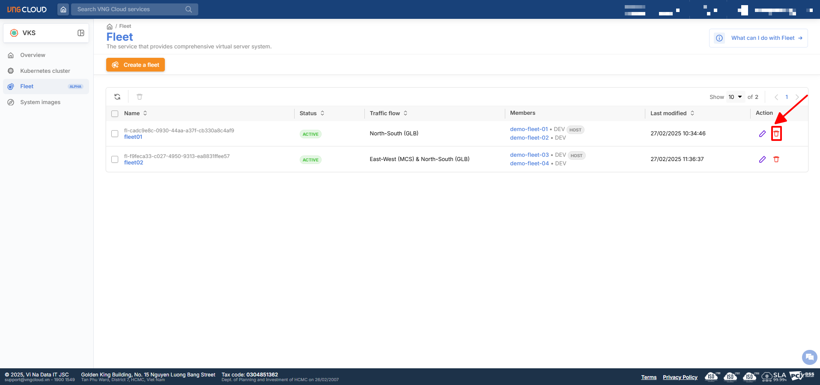Viewport: 820px width, 385px height.
Task: Click the breadcrumb home icon
Action: pyautogui.click(x=110, y=27)
